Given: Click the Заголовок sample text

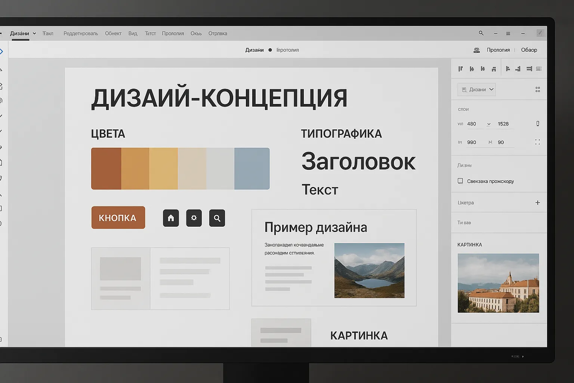Looking at the screenshot, I should [358, 162].
